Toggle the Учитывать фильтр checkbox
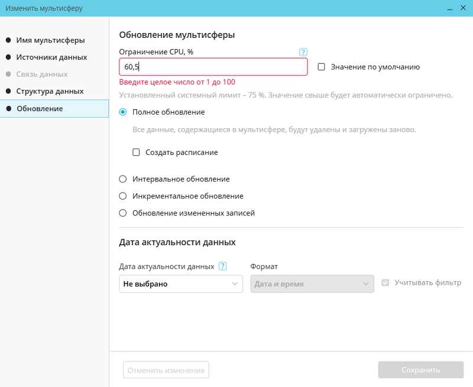 (x=386, y=283)
